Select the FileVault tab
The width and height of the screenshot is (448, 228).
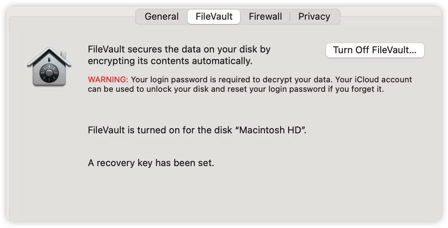214,17
